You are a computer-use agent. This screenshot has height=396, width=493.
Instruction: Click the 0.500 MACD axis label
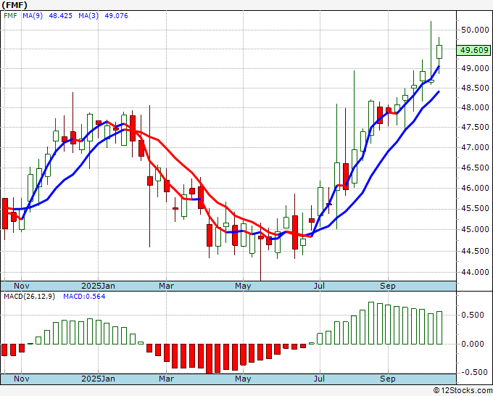[473, 315]
